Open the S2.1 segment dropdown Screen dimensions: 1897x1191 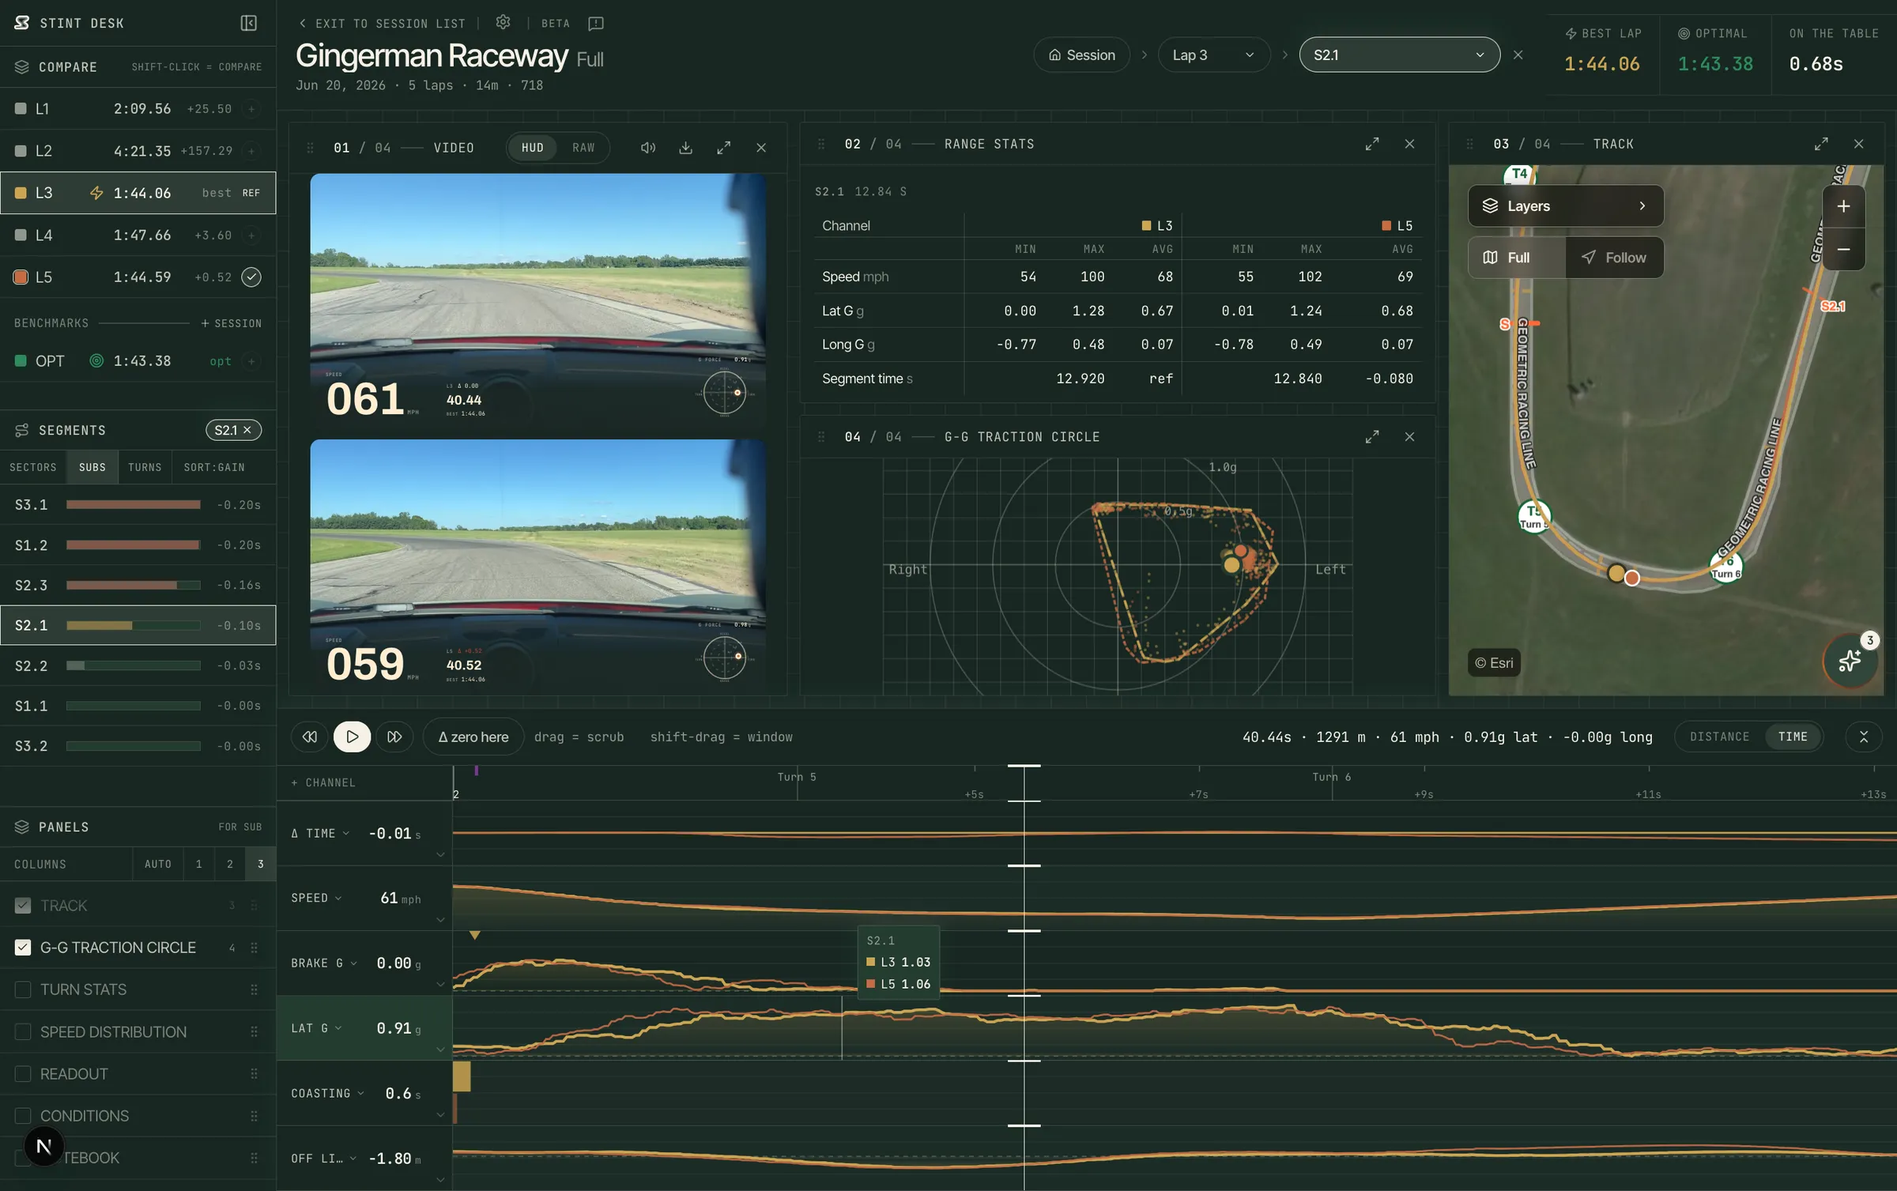tap(1399, 55)
